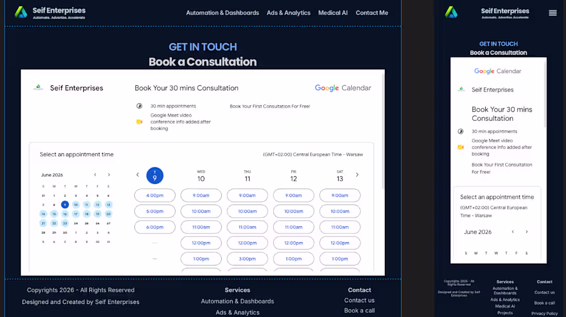Go to previous month in mobile calendar preview
Image resolution: width=566 pixels, height=317 pixels.
(x=513, y=232)
